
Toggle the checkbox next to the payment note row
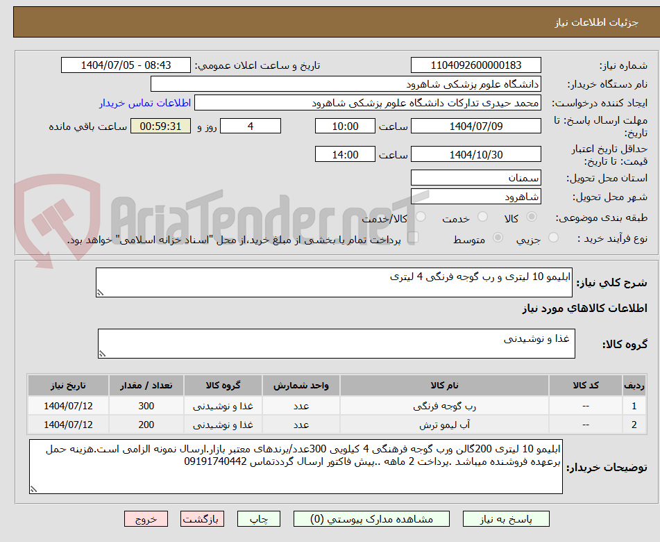[x=414, y=237]
